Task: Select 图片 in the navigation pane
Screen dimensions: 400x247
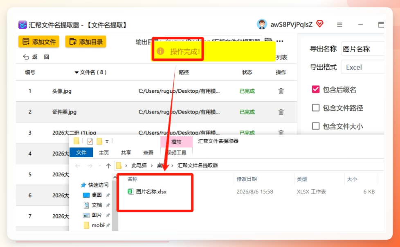Action: (x=97, y=215)
